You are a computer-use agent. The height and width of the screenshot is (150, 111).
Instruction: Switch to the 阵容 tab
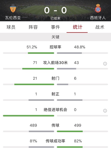click(x=33, y=27)
